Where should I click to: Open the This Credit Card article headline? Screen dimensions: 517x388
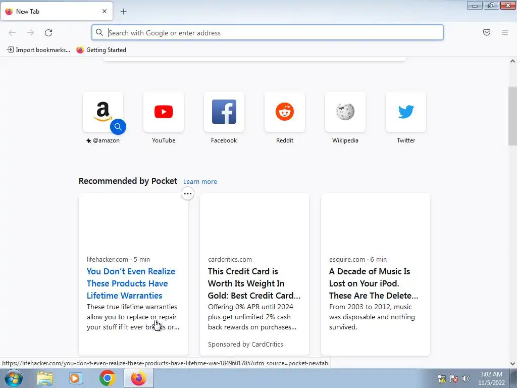pyautogui.click(x=254, y=283)
